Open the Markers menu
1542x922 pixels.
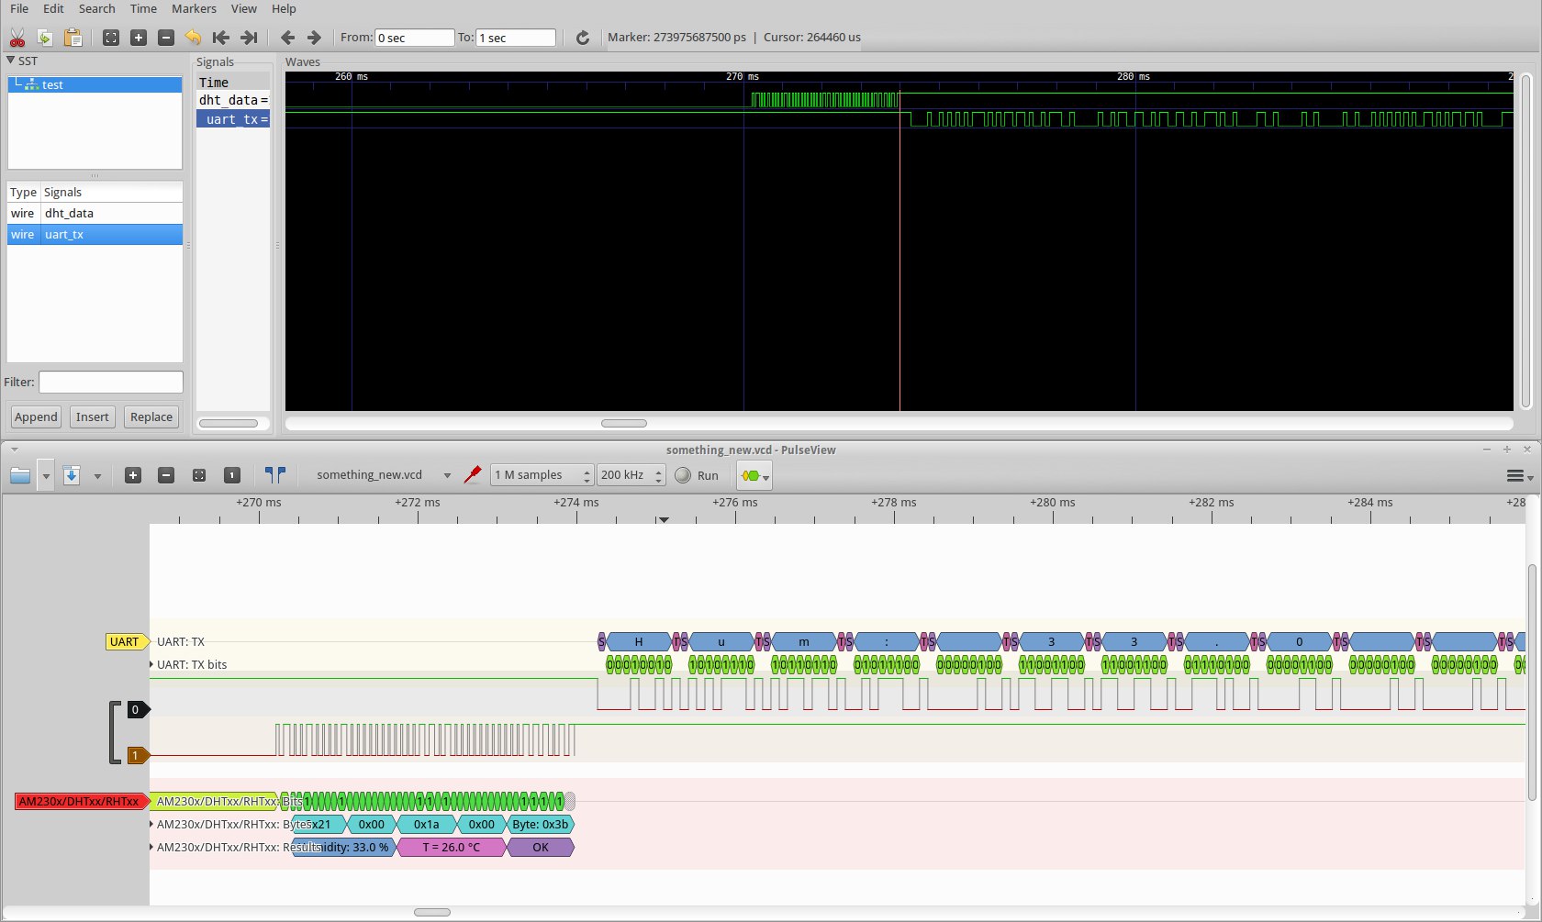194,8
